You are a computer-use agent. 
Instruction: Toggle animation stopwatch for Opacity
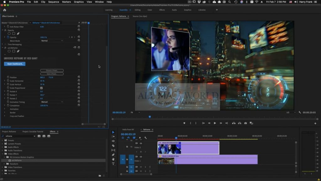tap(8, 37)
